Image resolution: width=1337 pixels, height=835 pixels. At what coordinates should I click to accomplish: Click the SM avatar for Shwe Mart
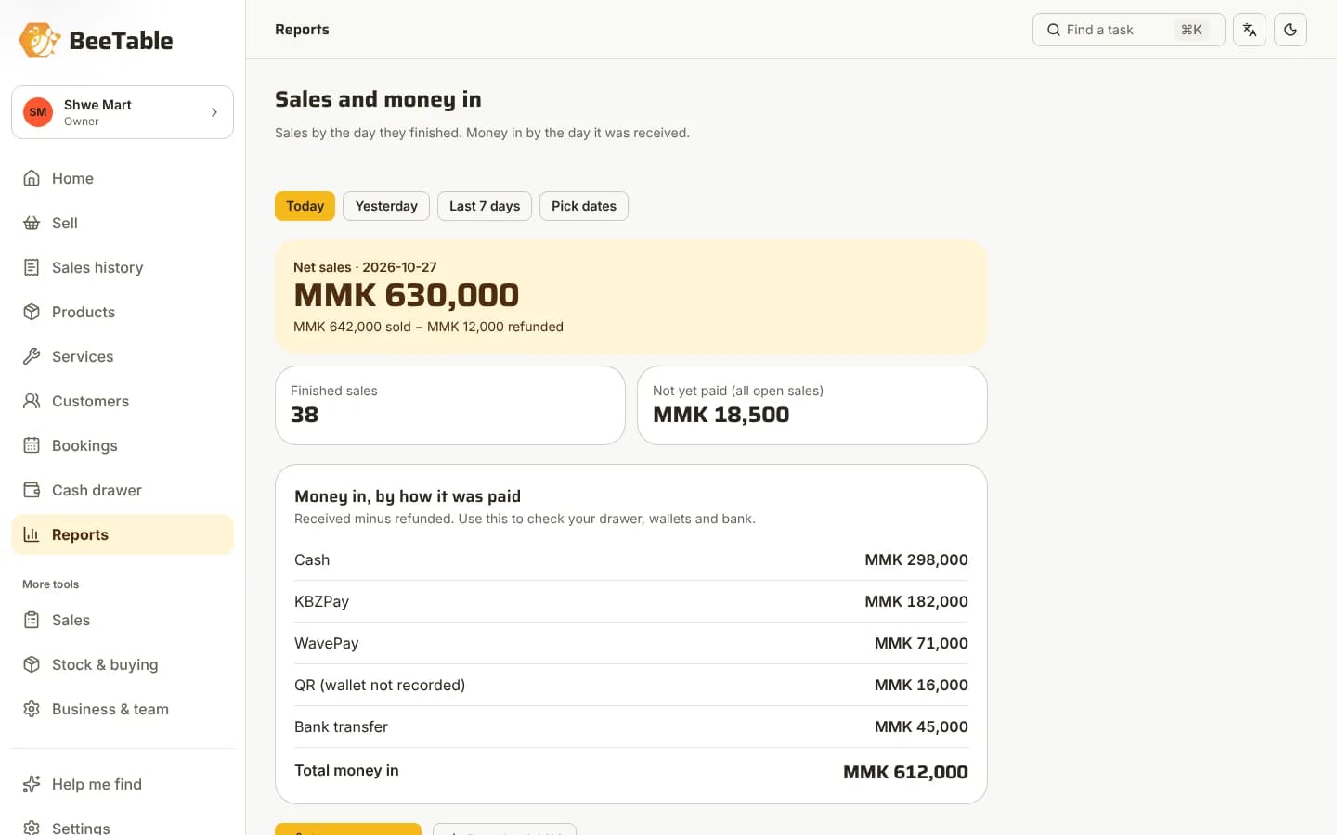(x=38, y=112)
